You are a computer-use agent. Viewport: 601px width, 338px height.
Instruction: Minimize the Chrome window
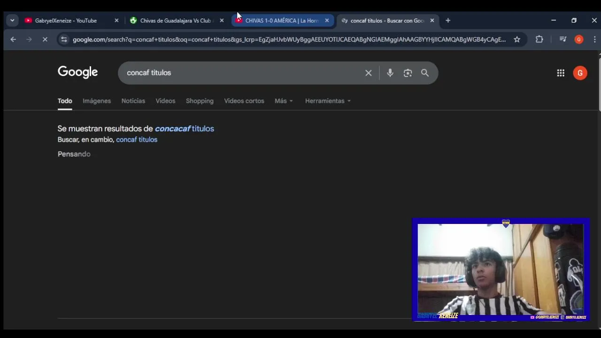554,21
